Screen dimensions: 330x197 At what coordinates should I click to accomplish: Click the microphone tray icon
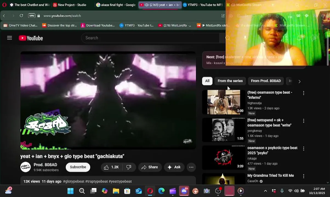[x=282, y=191]
